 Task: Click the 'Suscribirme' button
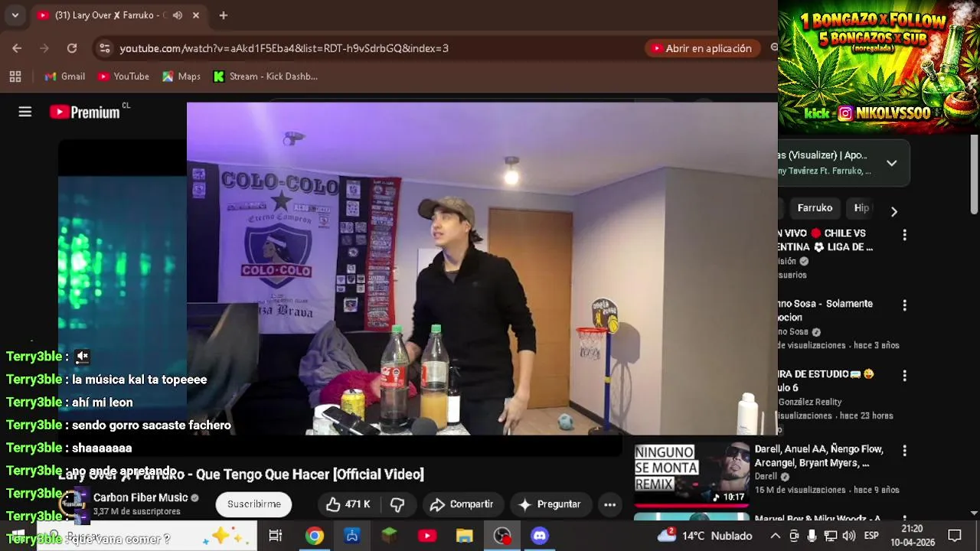pos(254,504)
